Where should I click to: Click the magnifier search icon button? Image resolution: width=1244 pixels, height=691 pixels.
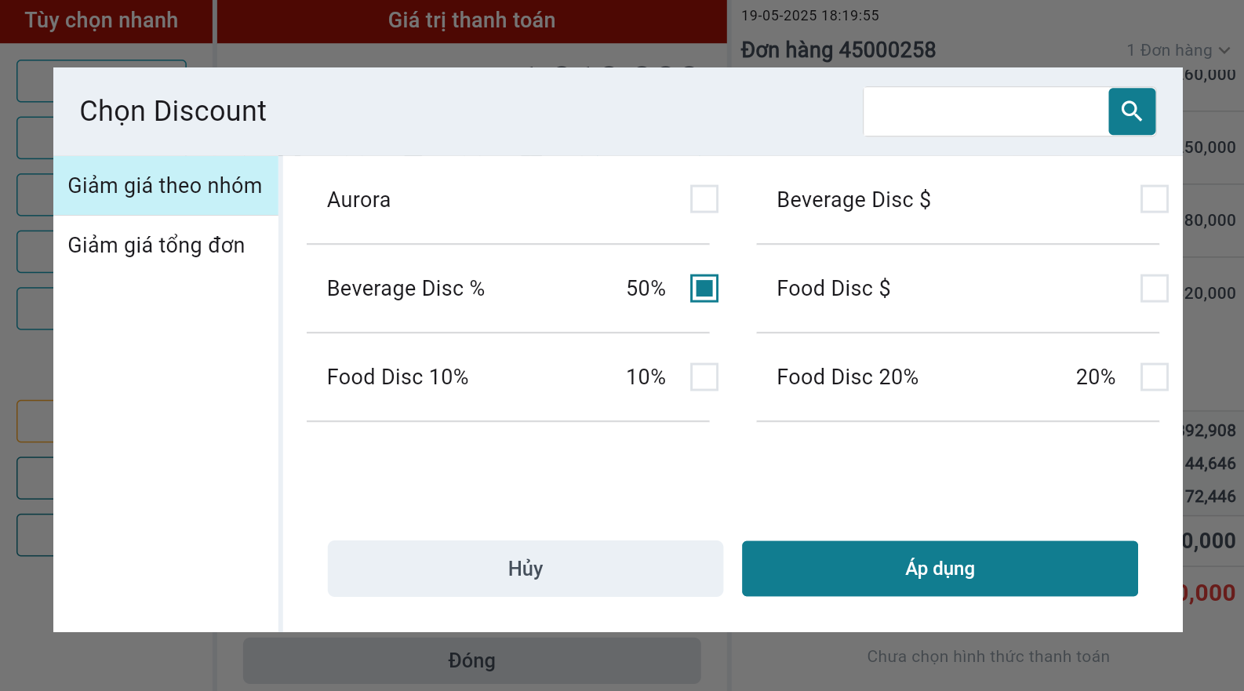(x=1131, y=111)
